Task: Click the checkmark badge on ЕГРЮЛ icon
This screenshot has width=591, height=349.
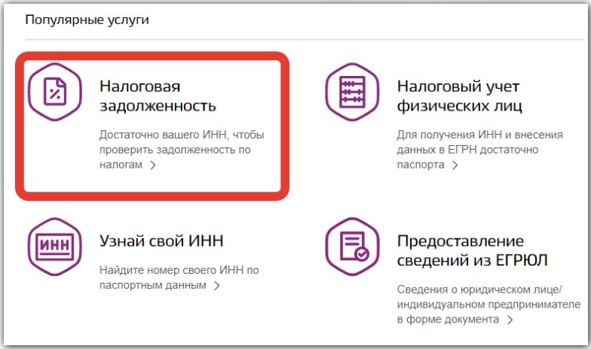Action: pyautogui.click(x=363, y=255)
